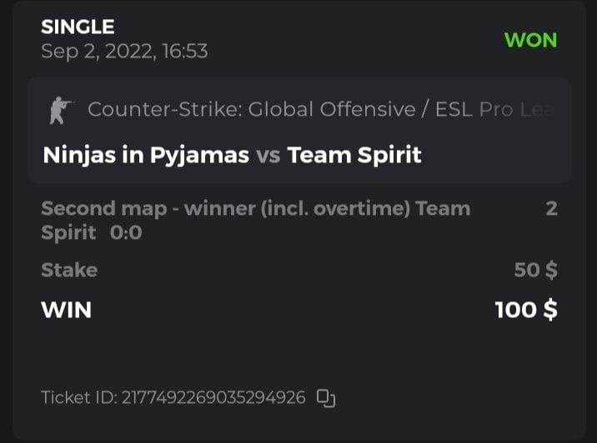Click the 100 $ win amount

525,310
